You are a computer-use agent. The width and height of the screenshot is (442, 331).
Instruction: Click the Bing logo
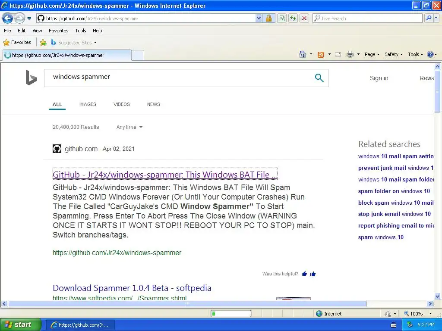[31, 78]
